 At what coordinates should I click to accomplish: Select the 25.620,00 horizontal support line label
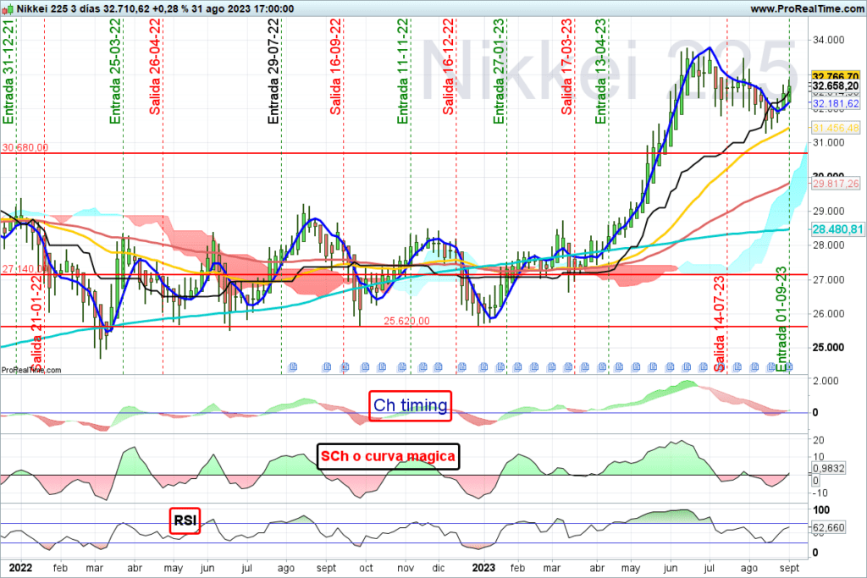[x=406, y=321]
